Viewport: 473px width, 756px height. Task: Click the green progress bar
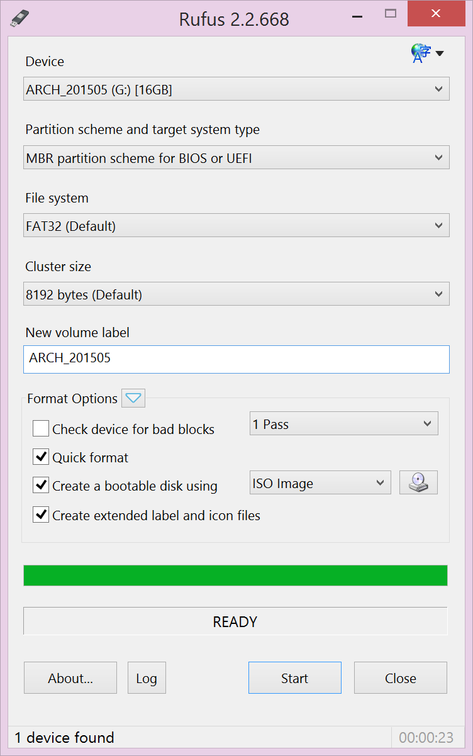pos(235,575)
